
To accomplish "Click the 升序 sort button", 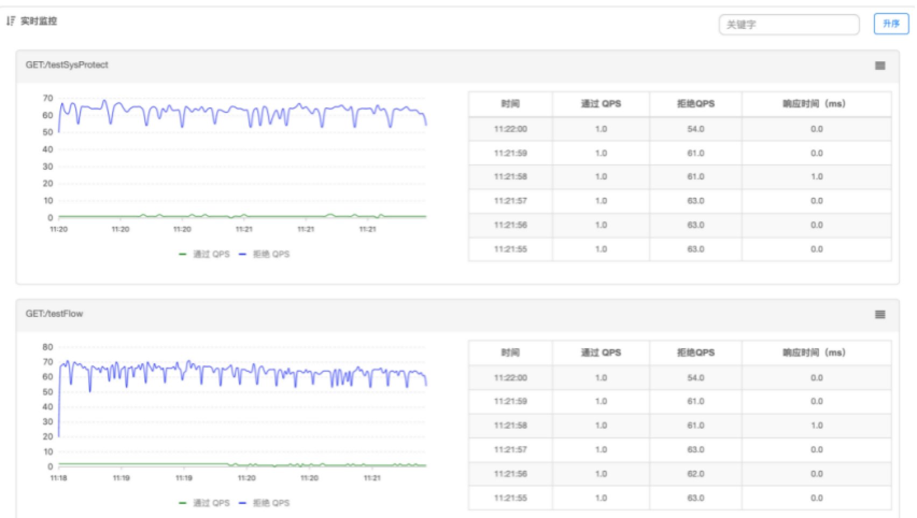I will 891,24.
